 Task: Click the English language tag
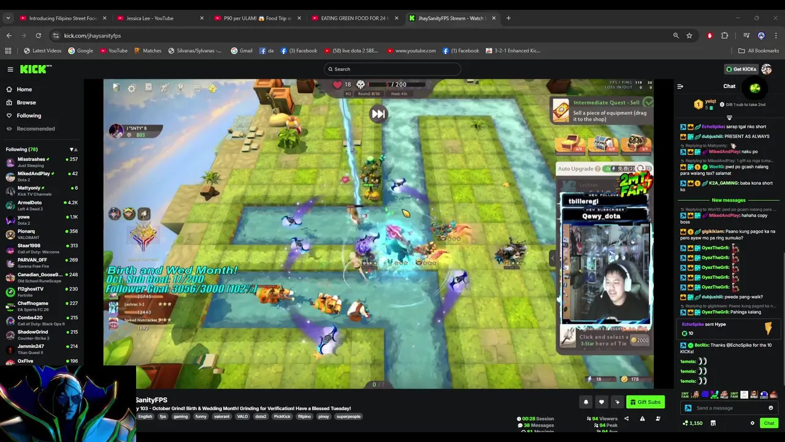pos(145,417)
